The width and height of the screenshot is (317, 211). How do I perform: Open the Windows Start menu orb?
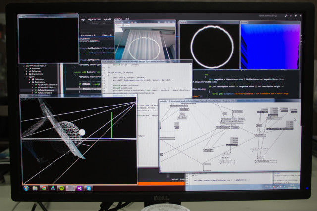click(x=26, y=188)
